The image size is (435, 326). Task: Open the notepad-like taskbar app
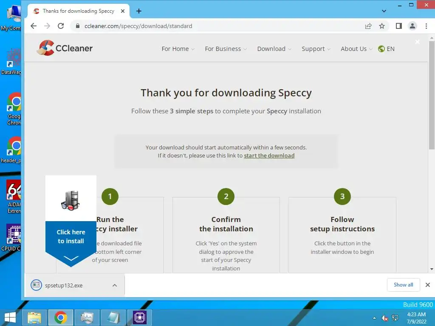coord(113,318)
